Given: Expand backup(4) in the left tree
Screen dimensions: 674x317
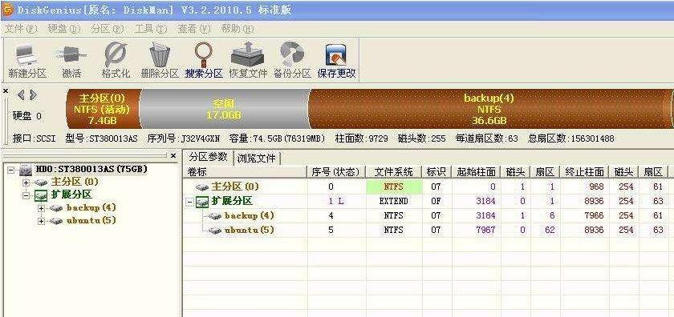Looking at the screenshot, I should [x=41, y=208].
